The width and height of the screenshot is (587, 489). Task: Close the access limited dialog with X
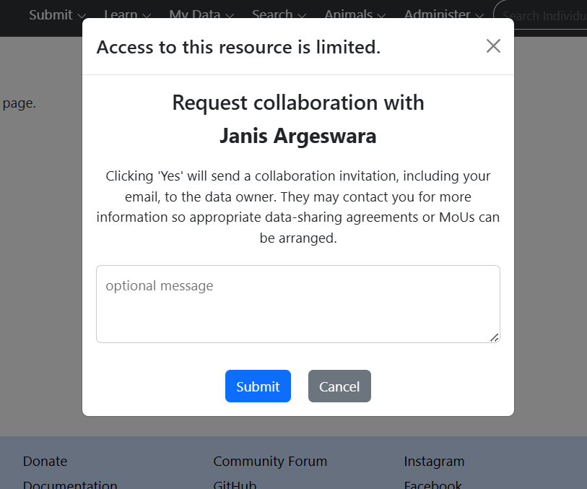[493, 46]
